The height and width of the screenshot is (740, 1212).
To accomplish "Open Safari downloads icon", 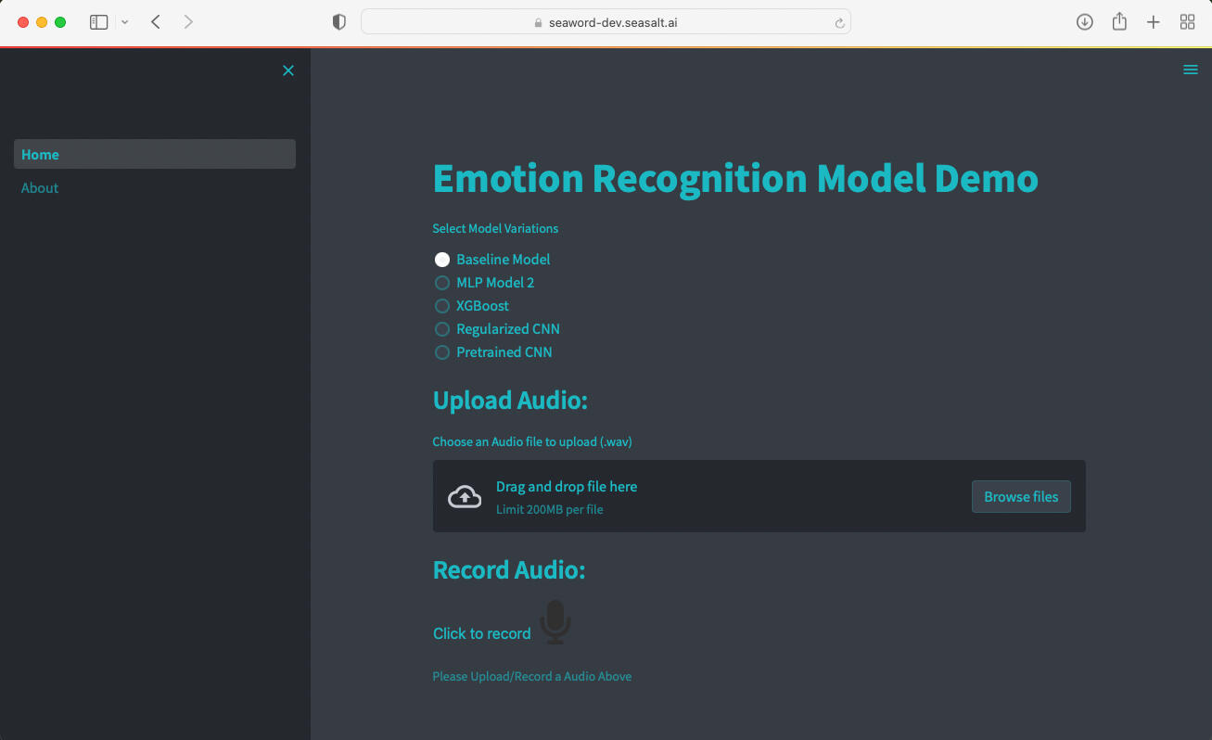I will point(1084,22).
